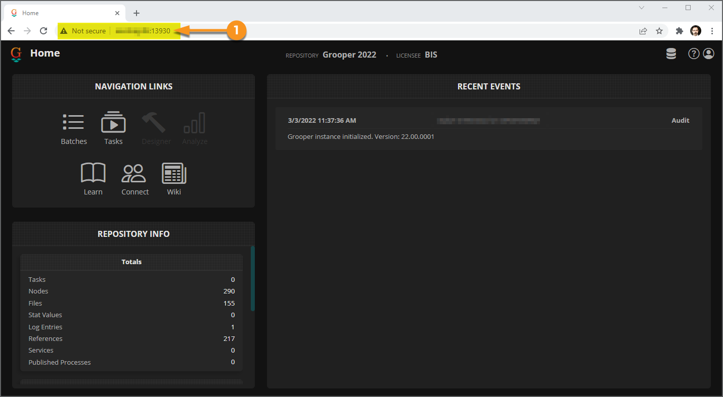Reload the page with the refresh icon
Image resolution: width=723 pixels, height=397 pixels.
43,31
